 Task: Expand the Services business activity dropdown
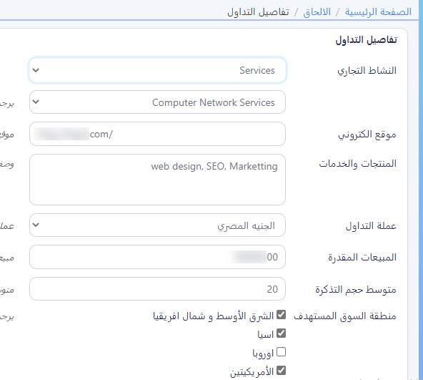pos(157,70)
